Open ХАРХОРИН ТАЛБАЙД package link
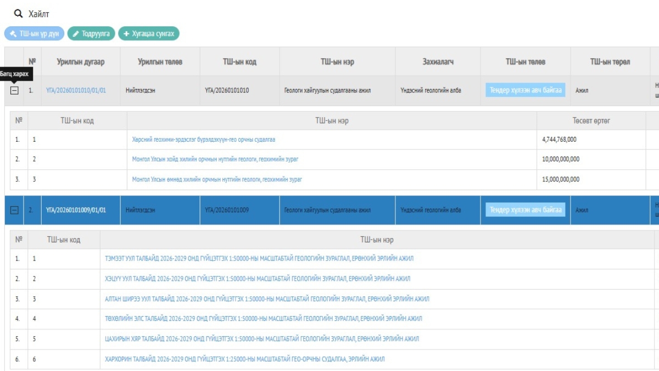Screen dimensions: 659x371 coord(245,359)
